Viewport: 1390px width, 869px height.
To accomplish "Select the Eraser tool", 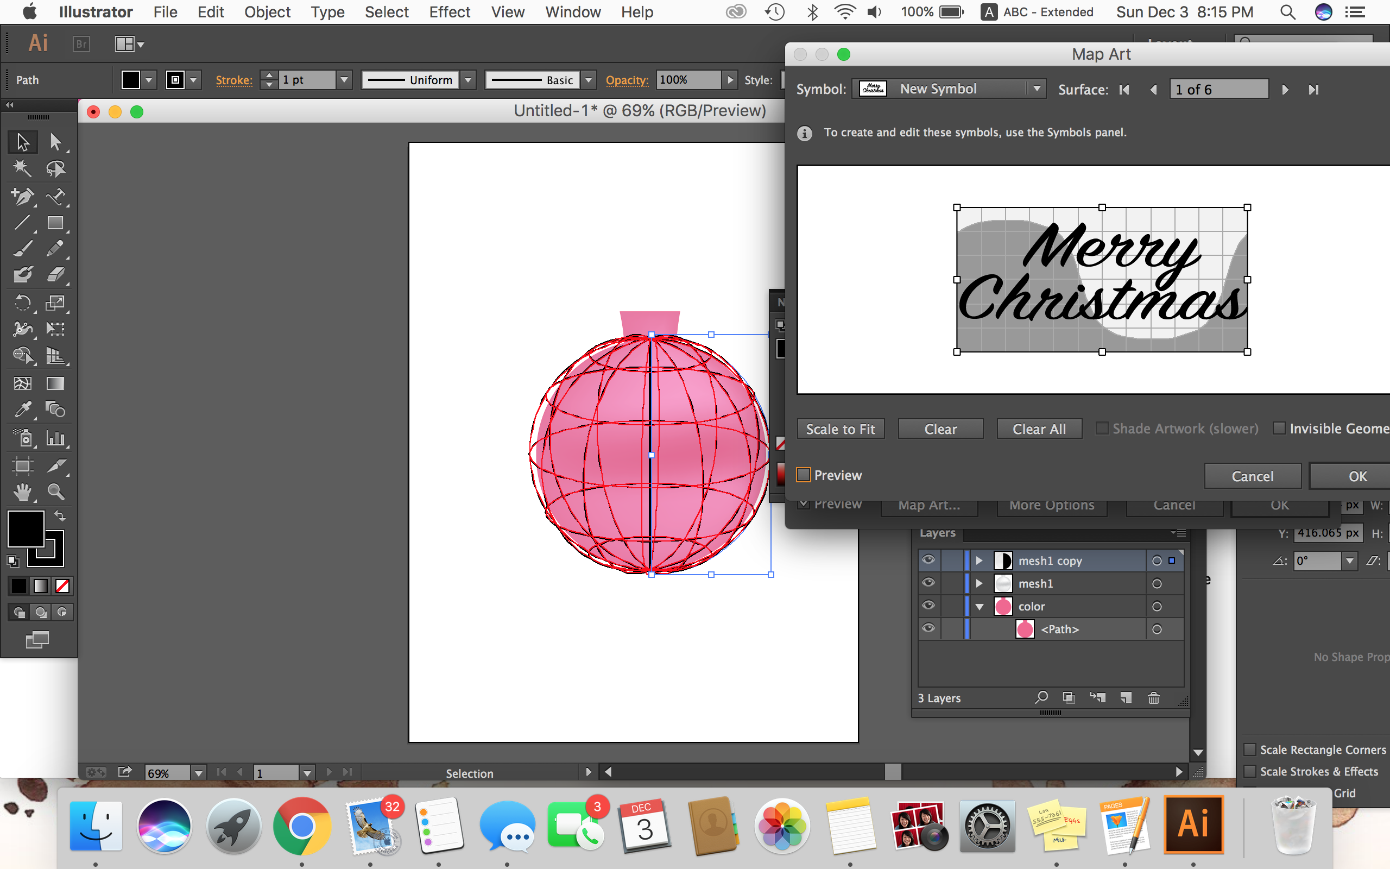I will [x=55, y=275].
